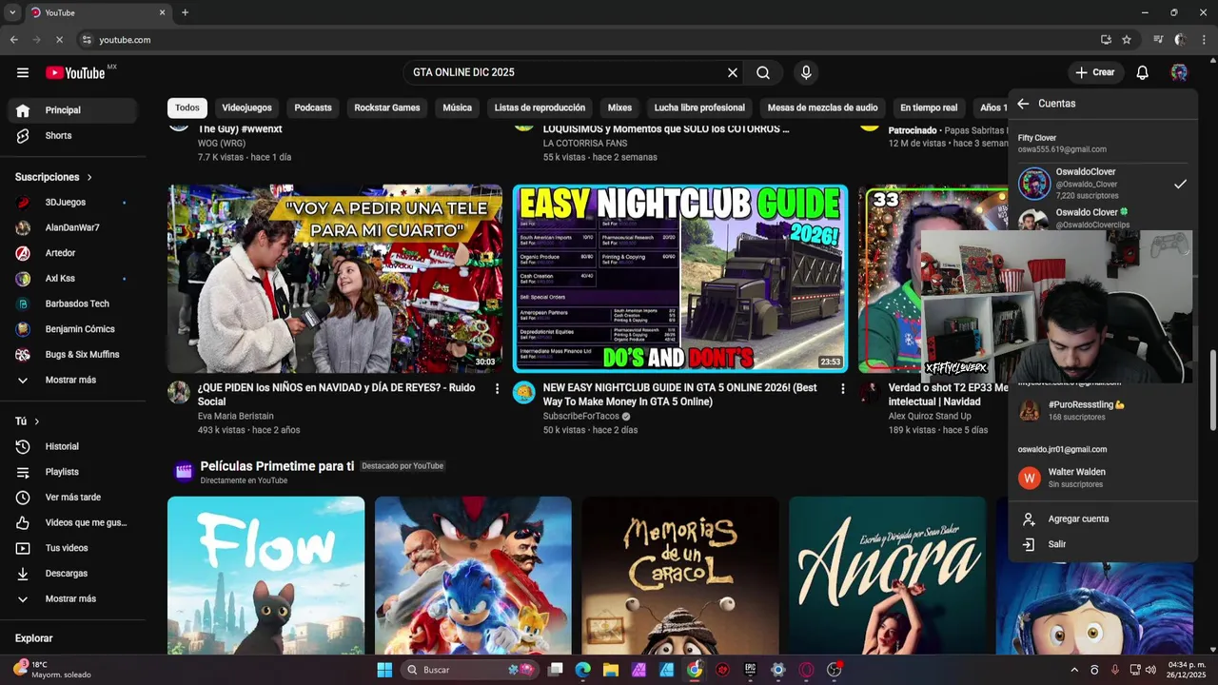1218x685 pixels.
Task: Click the magnifier search button
Action: pos(763,72)
